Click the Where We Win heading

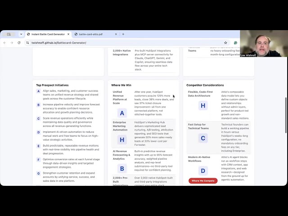(121, 85)
